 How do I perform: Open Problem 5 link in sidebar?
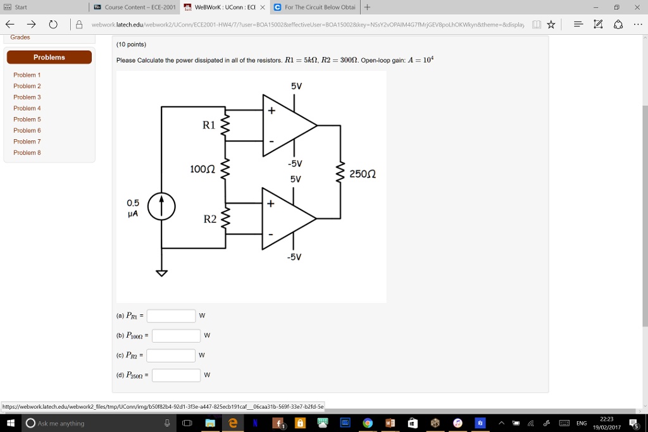27,120
